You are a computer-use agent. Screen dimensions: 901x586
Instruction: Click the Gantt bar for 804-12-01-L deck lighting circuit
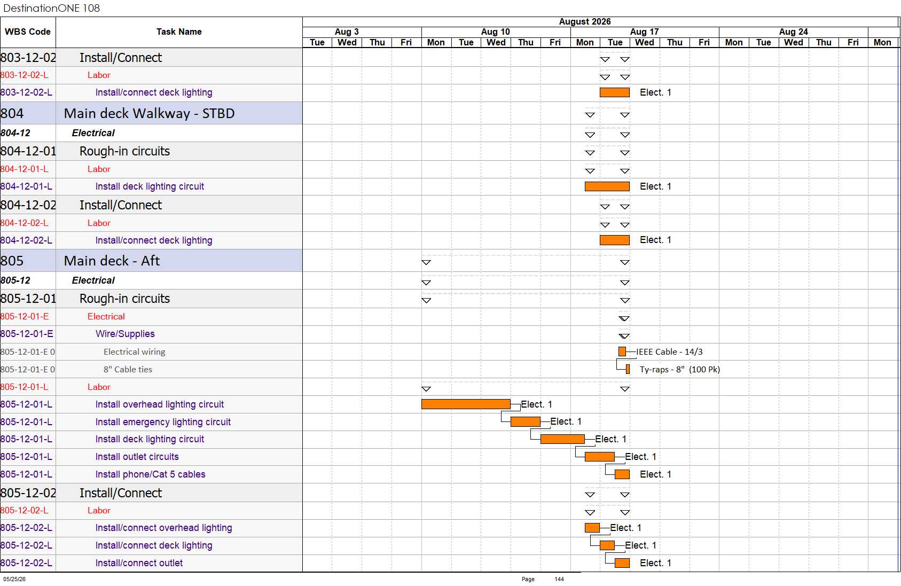pos(607,186)
